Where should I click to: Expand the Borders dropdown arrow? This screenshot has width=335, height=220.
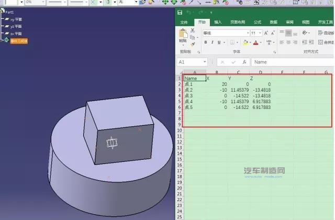237,42
